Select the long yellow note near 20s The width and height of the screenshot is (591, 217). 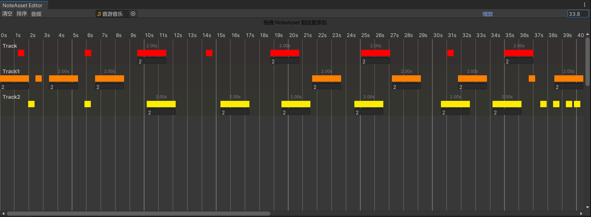296,104
